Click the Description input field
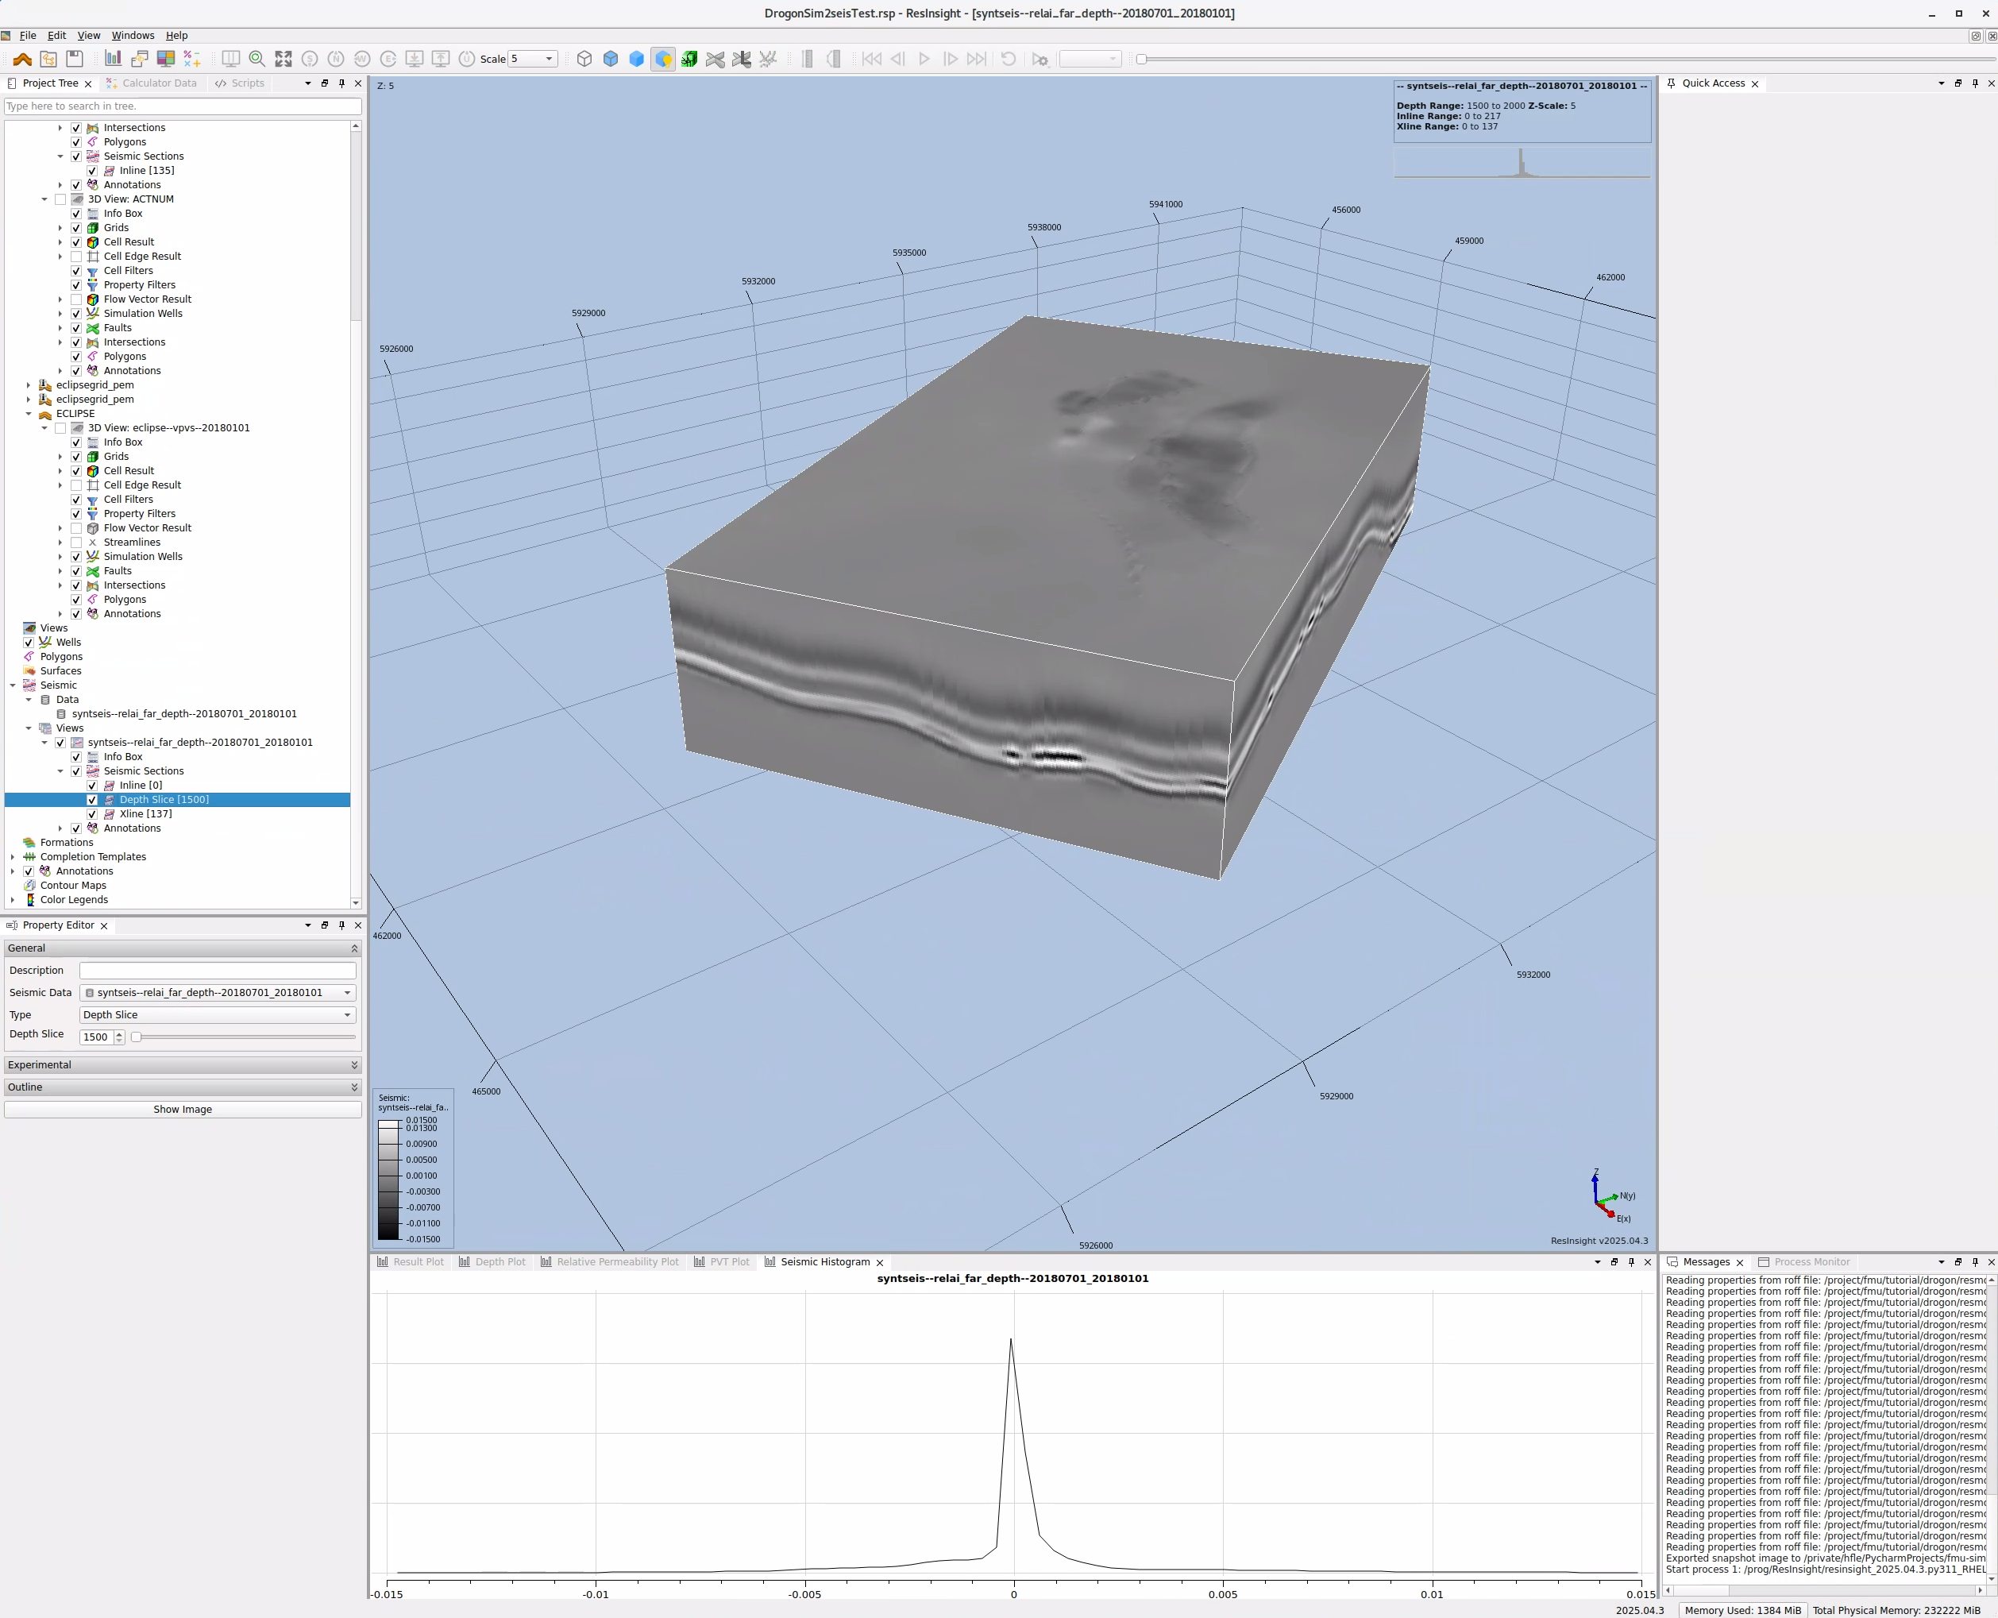Image resolution: width=1998 pixels, height=1618 pixels. (x=218, y=970)
